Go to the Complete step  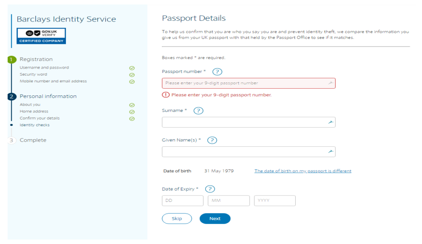33,140
